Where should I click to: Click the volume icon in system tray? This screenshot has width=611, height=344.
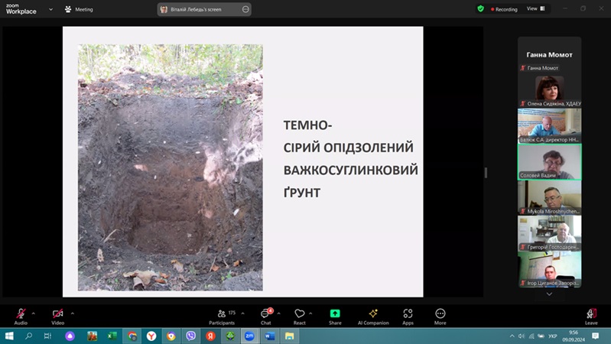tap(522, 336)
